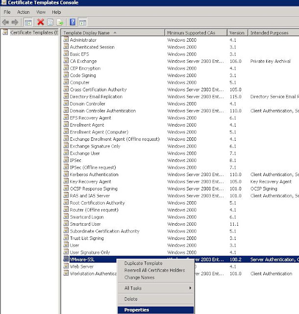Screen dimensions: 299x314
Task: Sort by Minimum Supported CAs column
Action: point(196,33)
